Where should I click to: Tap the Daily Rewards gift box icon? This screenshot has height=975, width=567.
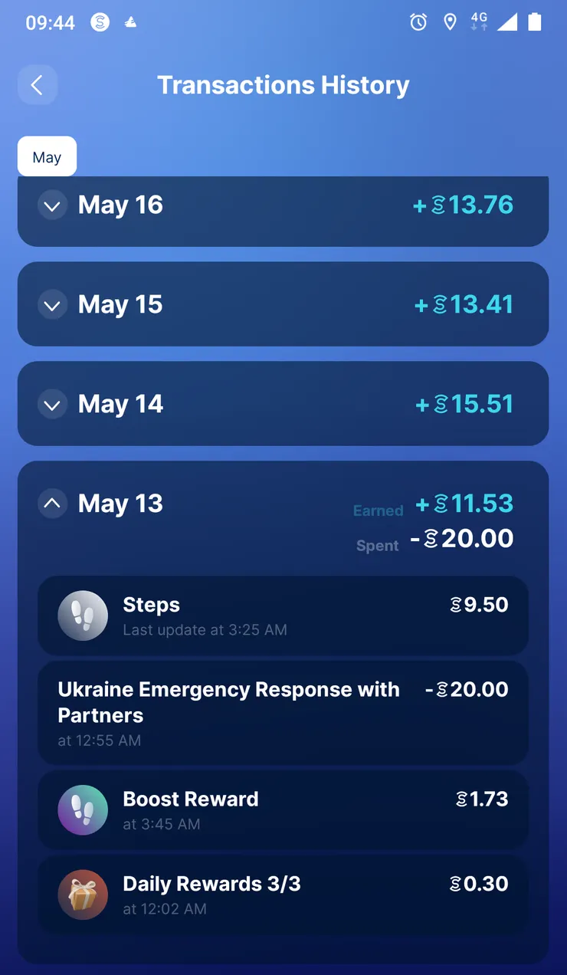tap(83, 895)
